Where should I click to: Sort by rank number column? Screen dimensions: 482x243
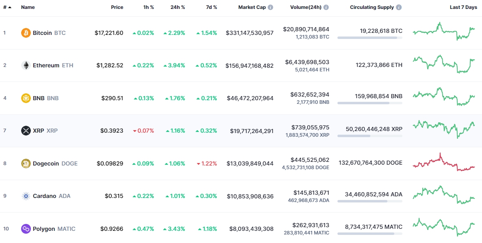[7, 7]
